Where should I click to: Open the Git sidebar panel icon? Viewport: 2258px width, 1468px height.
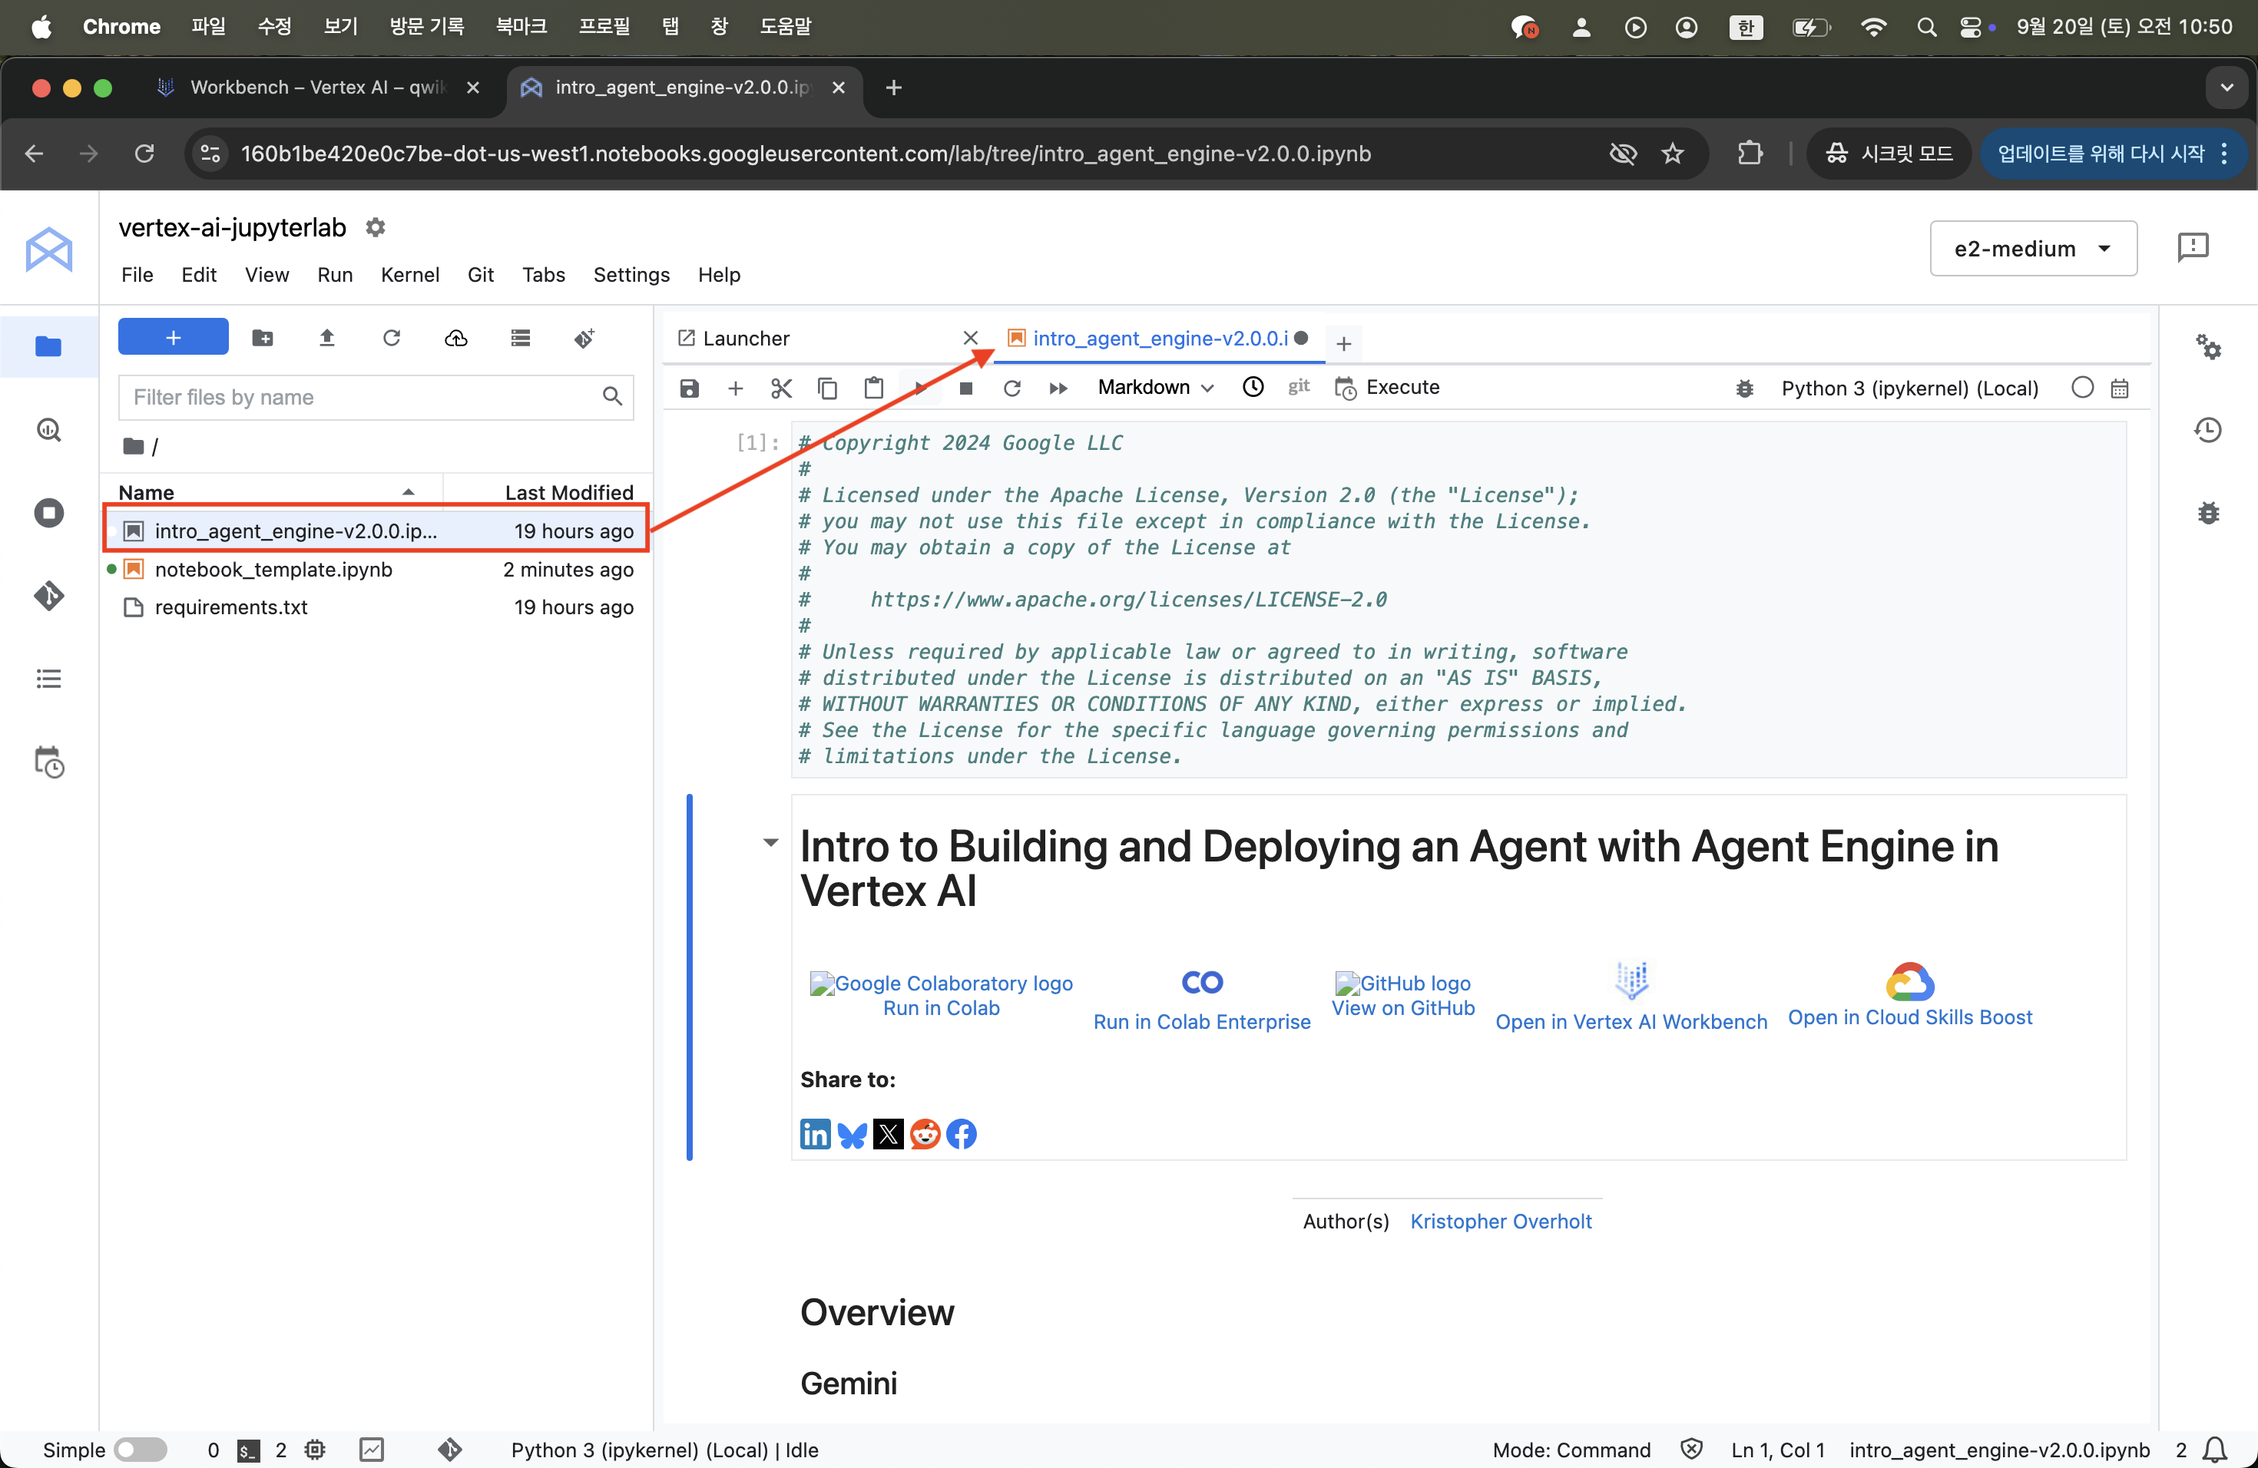coord(48,596)
